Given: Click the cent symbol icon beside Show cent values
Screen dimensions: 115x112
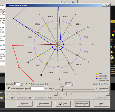Looking at the screenshot, I should pos(7,89).
